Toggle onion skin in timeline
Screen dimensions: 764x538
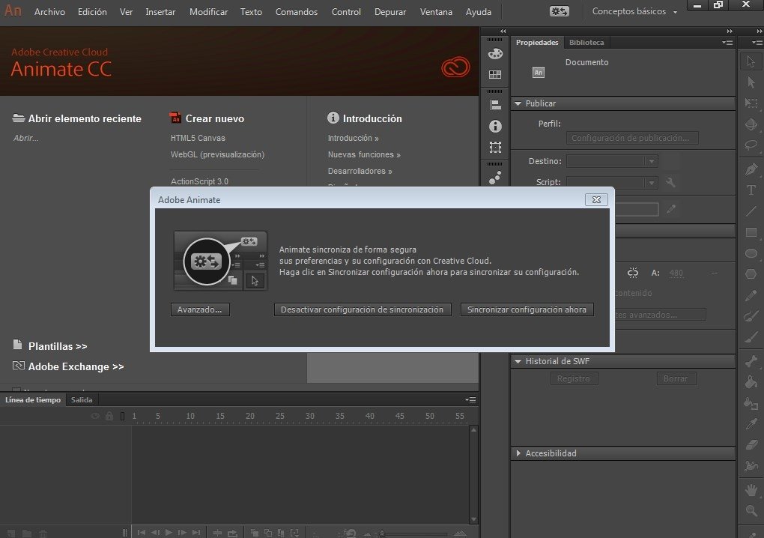255,533
